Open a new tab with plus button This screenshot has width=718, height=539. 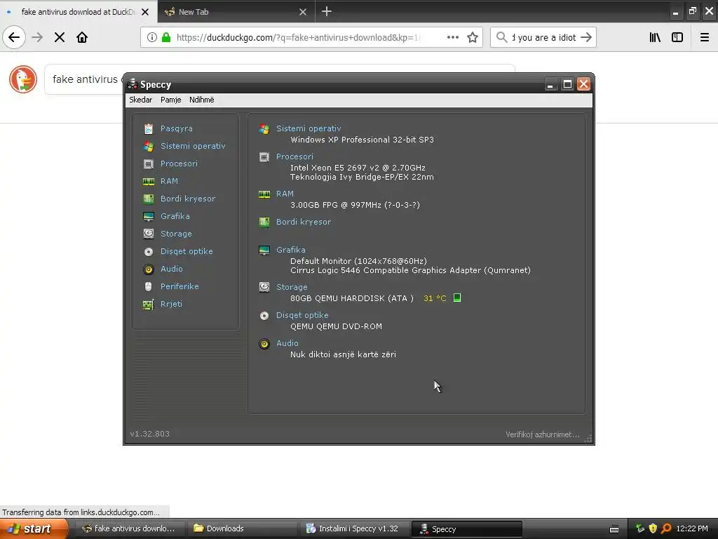[x=327, y=11]
